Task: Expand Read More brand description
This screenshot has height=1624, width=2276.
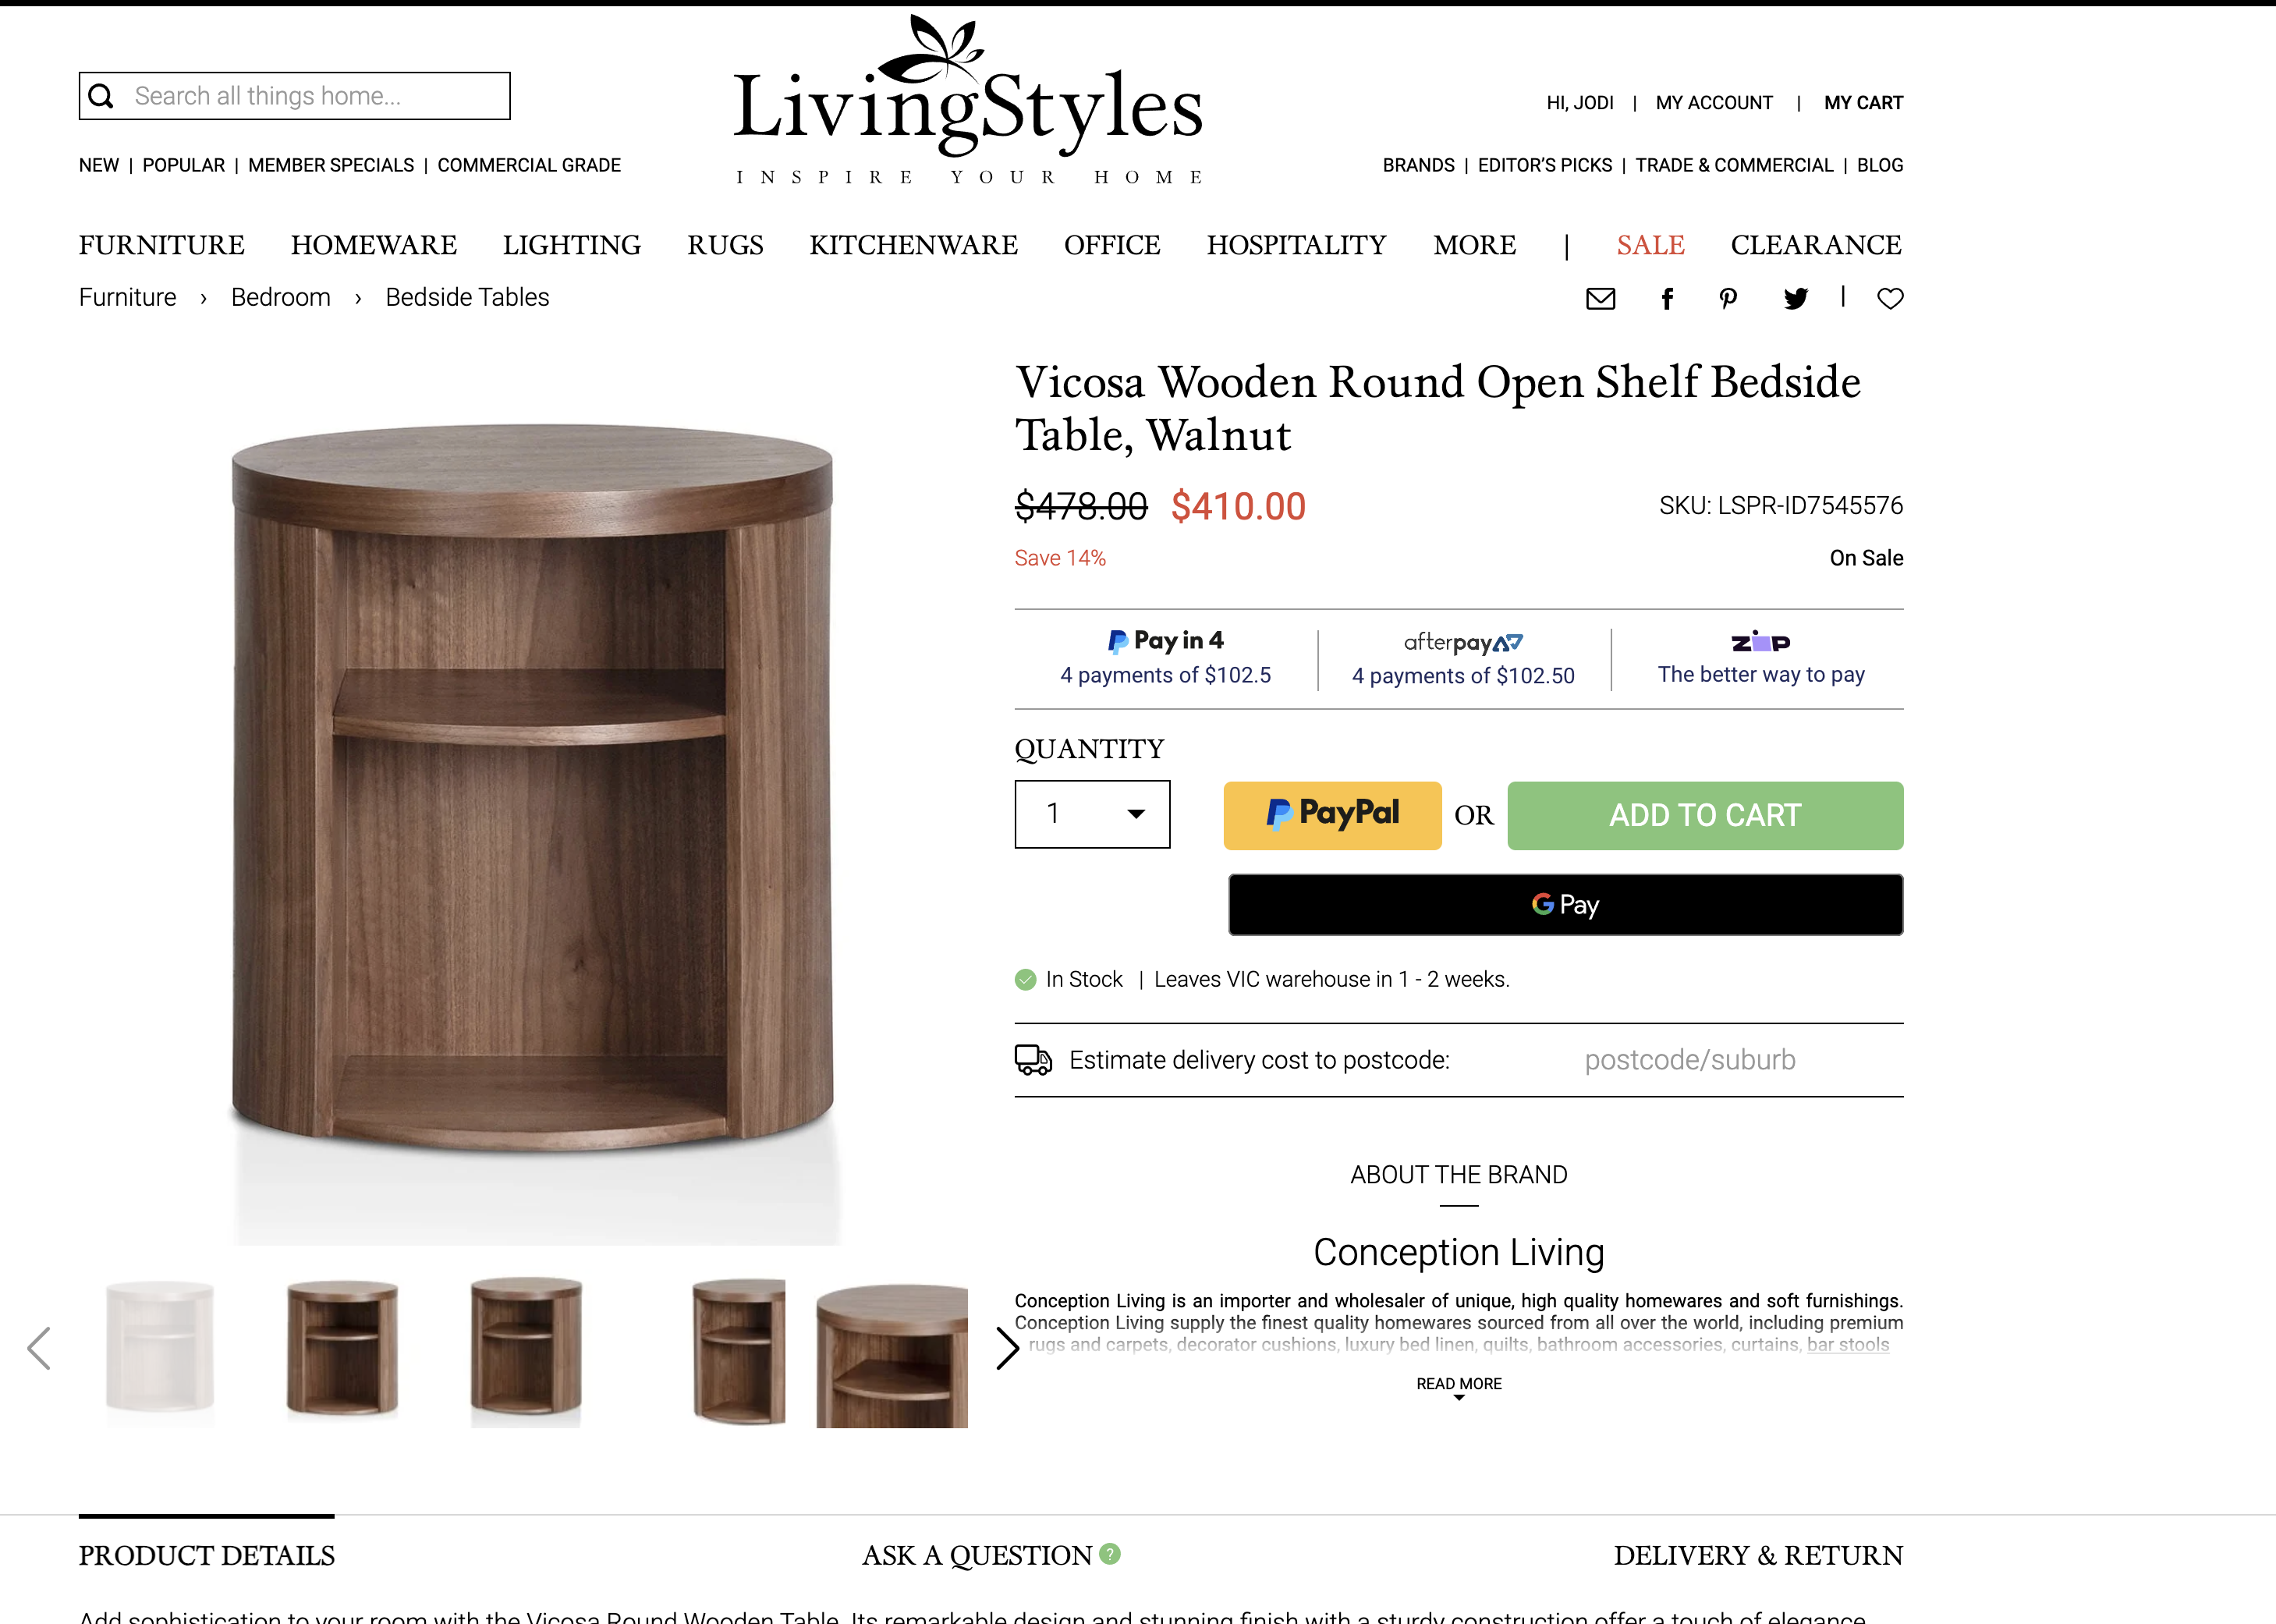Action: [1459, 1386]
